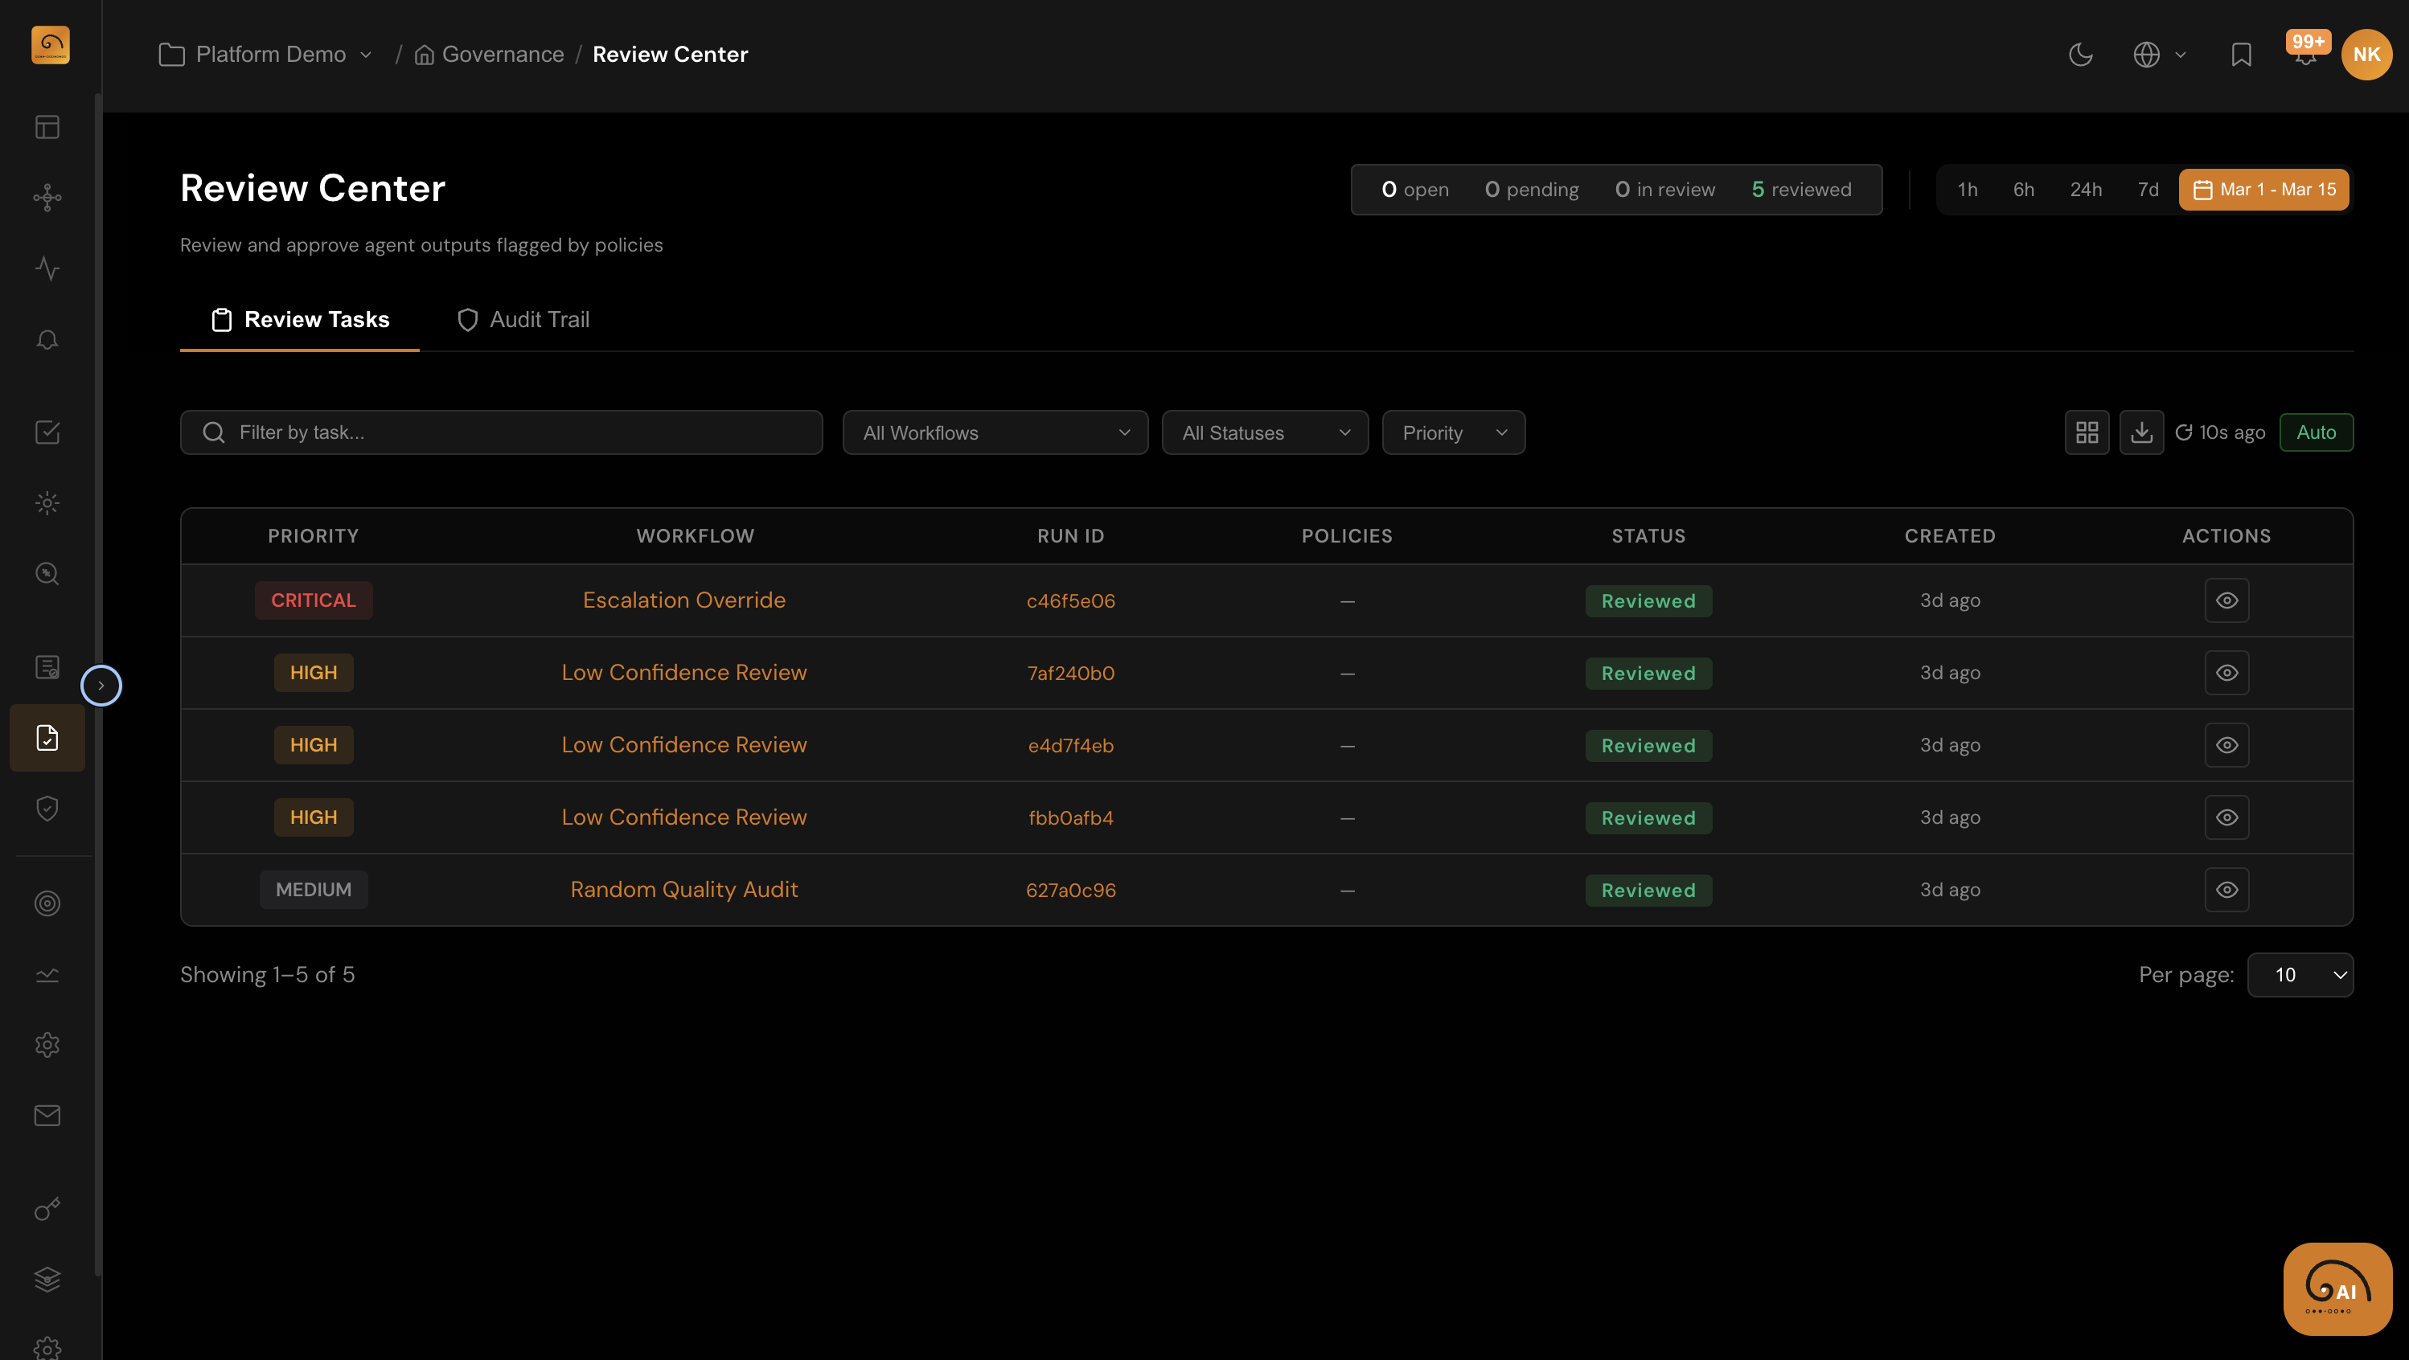The width and height of the screenshot is (2409, 1360).
Task: Open the mail icon in sidebar
Action: click(x=47, y=1115)
